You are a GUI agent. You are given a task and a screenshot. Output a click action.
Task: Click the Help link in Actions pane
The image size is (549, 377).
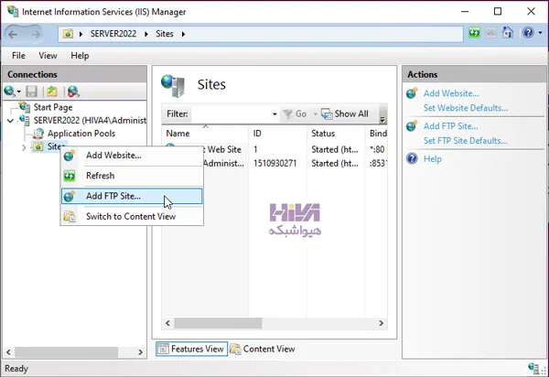(433, 159)
